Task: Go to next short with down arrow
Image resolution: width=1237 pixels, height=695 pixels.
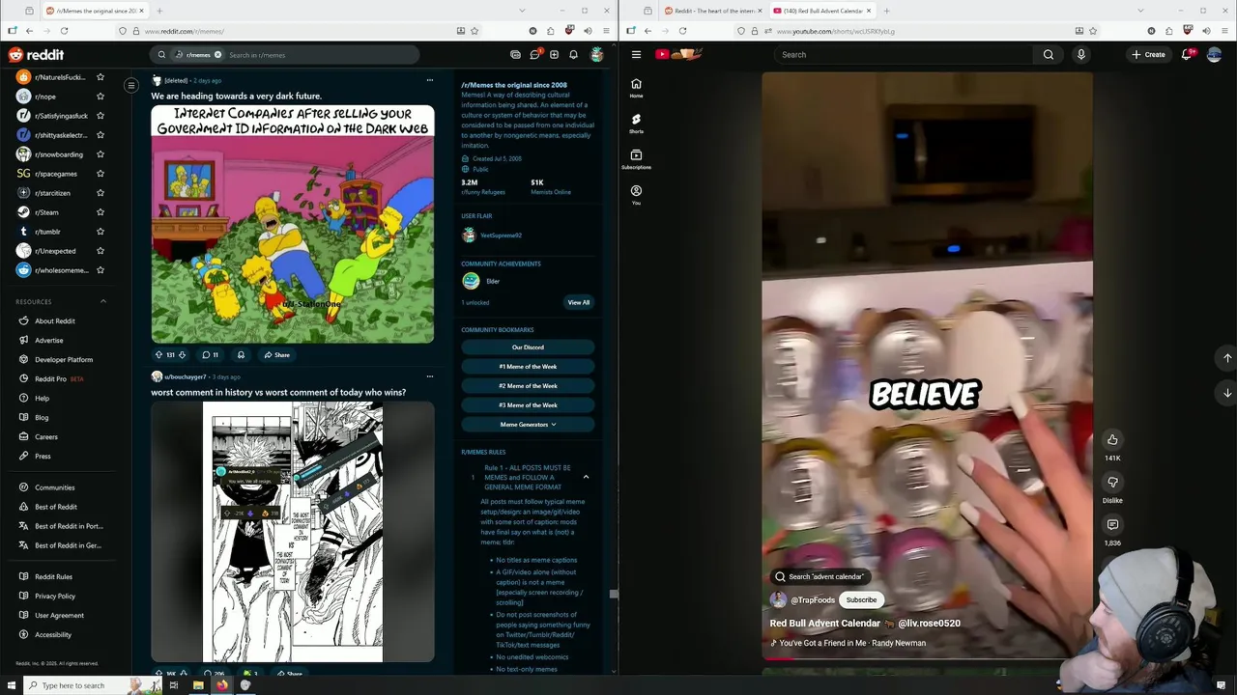Action: pos(1227,393)
